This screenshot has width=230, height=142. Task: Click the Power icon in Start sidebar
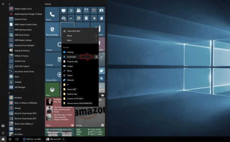[x=3, y=133]
